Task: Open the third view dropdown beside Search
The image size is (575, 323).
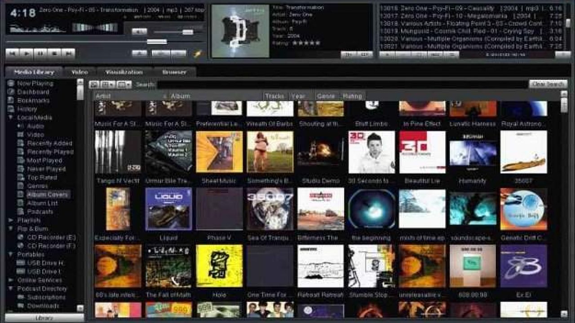Action: pos(124,84)
